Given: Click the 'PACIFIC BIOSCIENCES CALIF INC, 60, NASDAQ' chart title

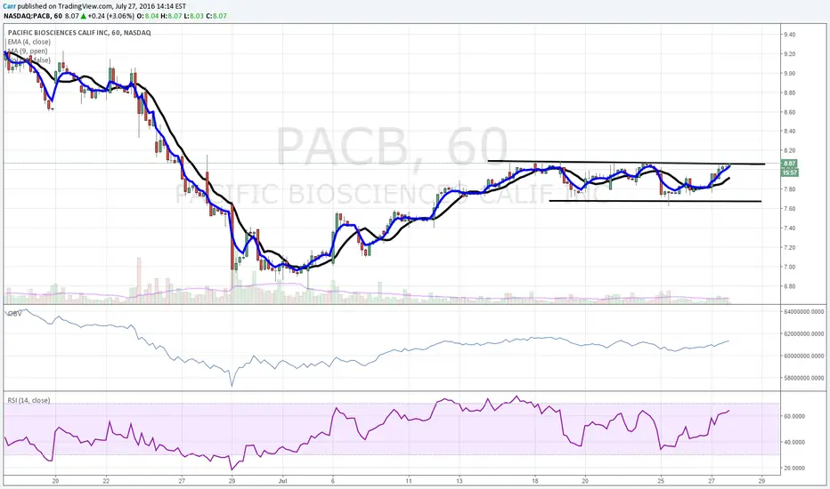Looking at the screenshot, I should [79, 33].
